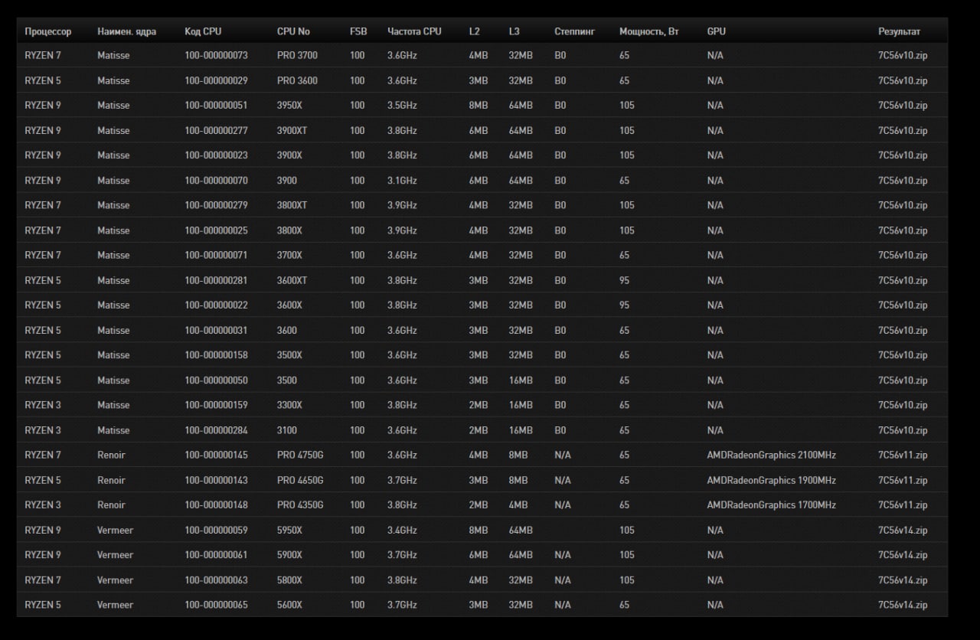Click the L3 column header
Screen dimensions: 980x640
point(514,31)
